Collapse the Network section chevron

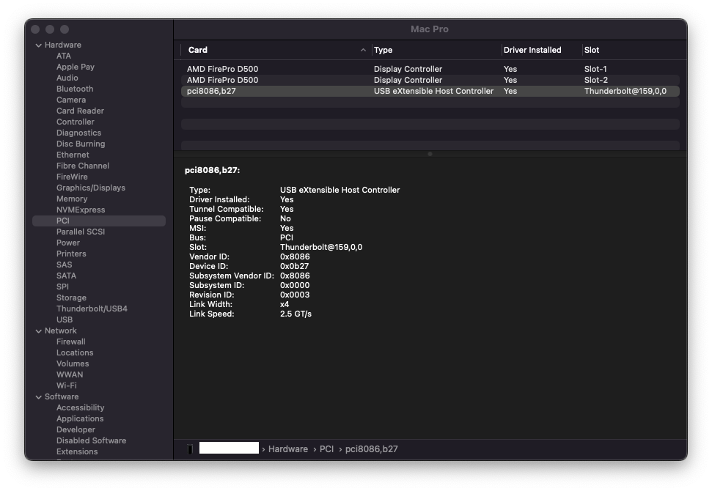[x=39, y=331]
